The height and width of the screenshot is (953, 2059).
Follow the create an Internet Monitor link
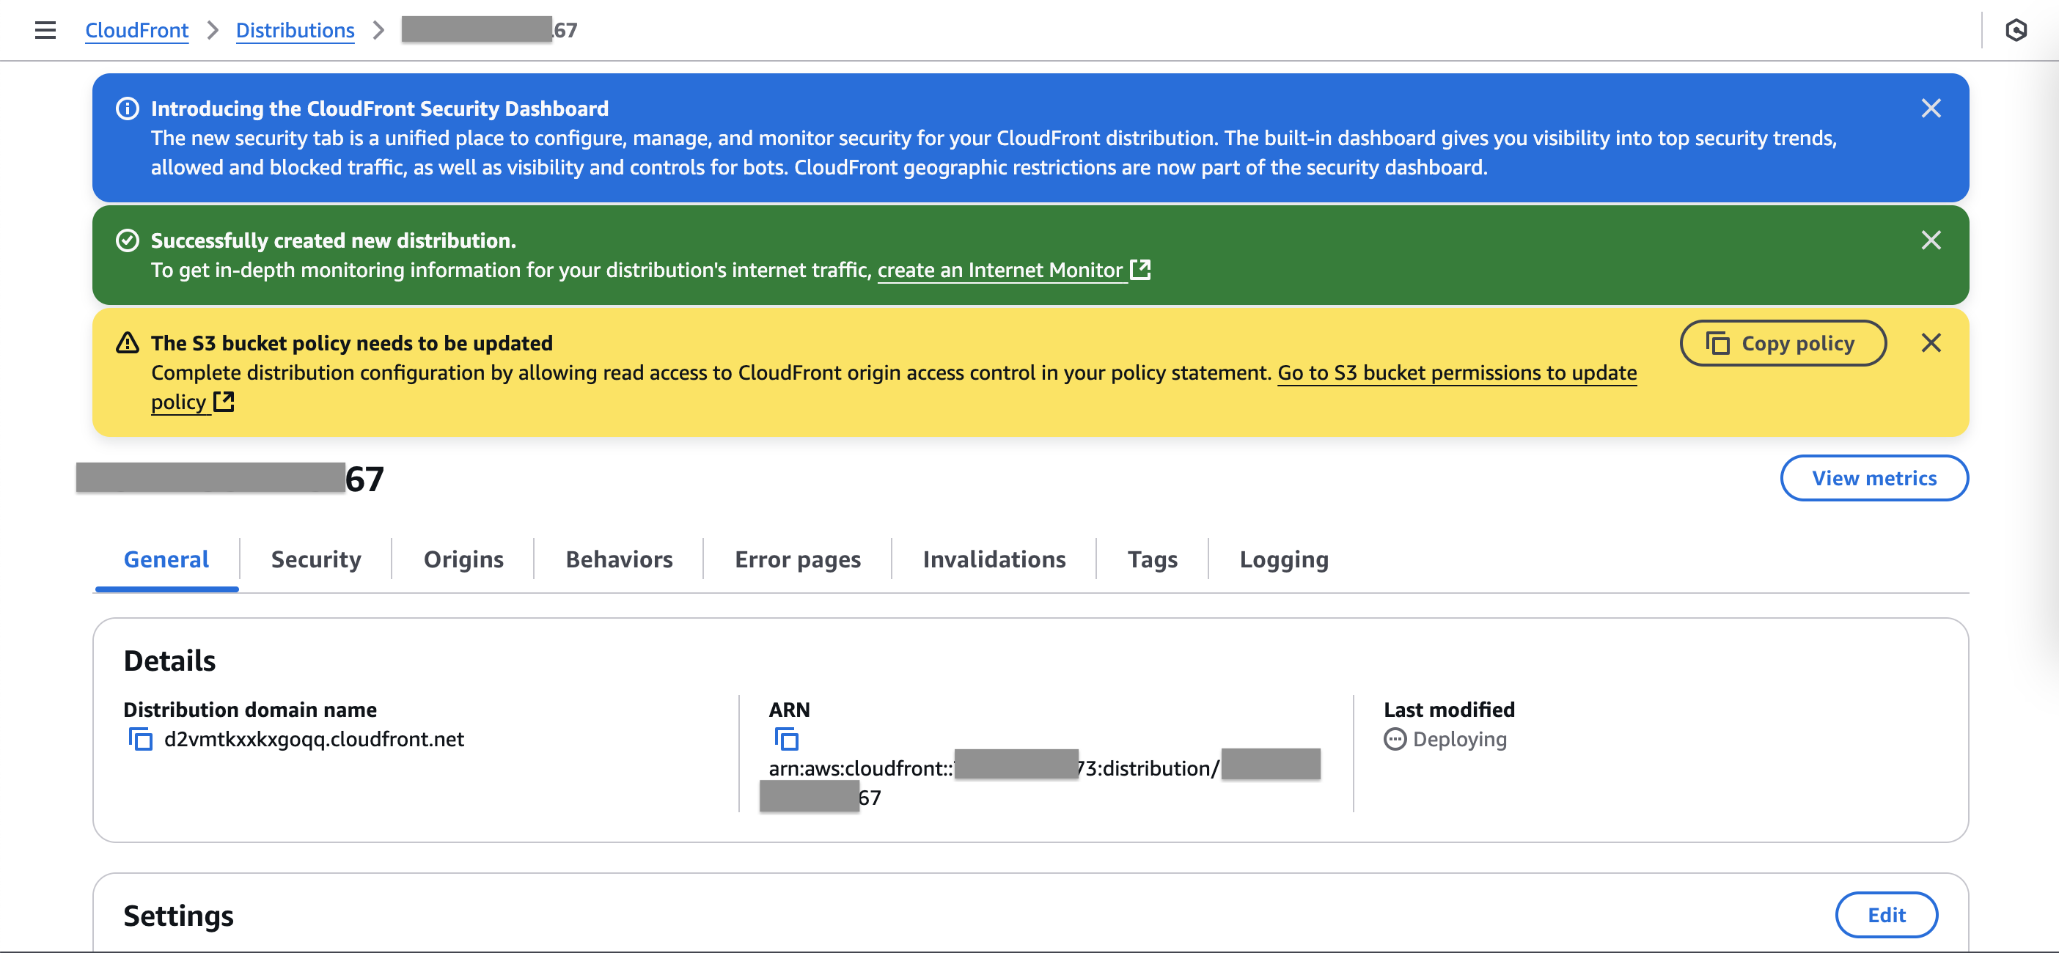tap(1001, 271)
